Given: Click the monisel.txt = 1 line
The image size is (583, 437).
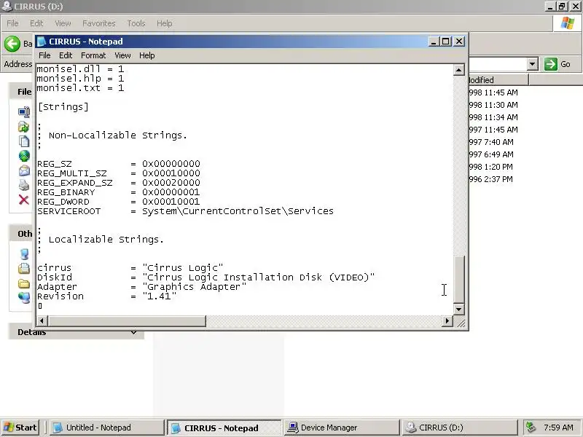Looking at the screenshot, I should 80,88.
